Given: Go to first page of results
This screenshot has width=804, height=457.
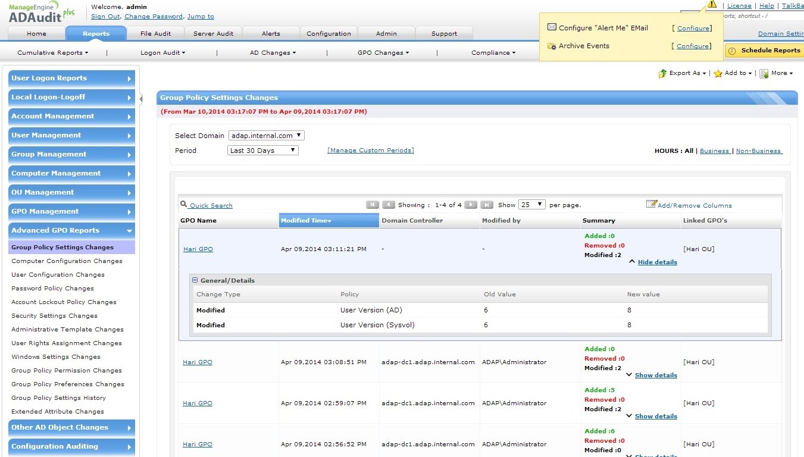Looking at the screenshot, I should 373,205.
